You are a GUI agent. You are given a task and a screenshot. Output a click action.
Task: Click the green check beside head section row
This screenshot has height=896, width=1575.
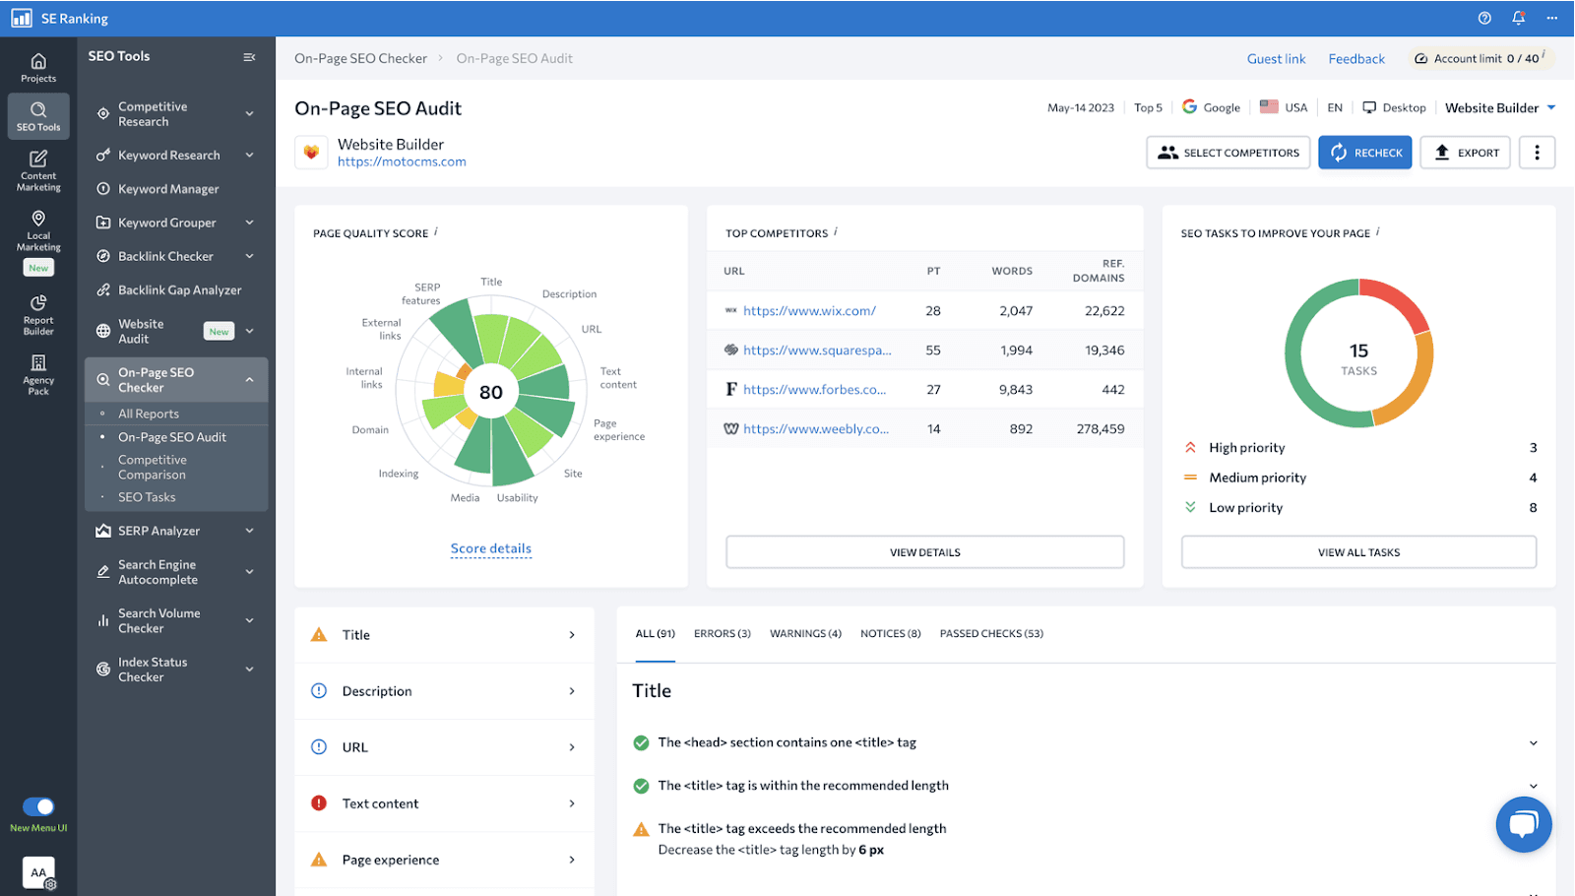(641, 742)
